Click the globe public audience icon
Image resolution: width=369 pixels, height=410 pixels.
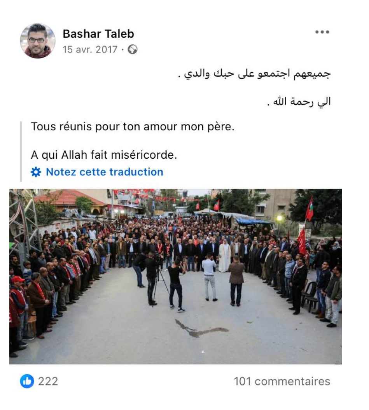point(133,49)
